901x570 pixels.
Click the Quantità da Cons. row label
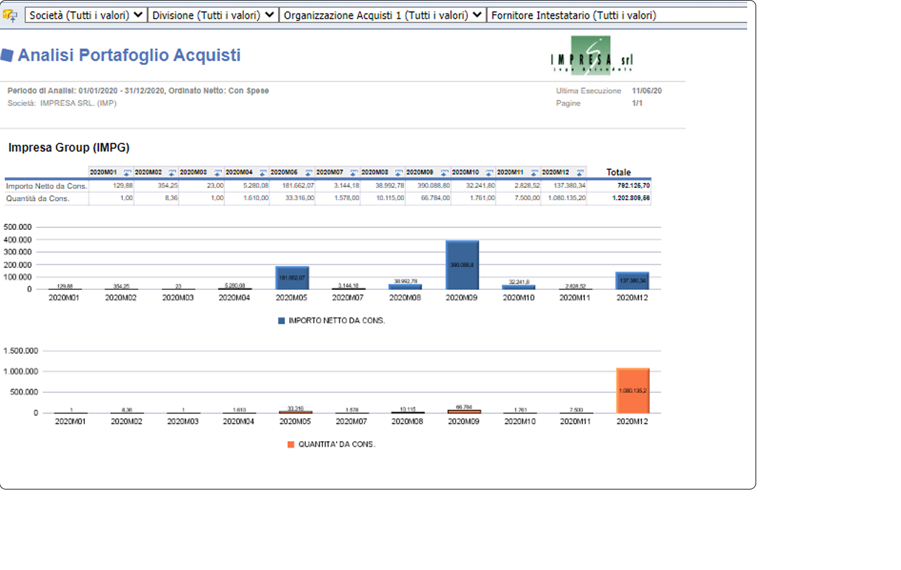coord(37,198)
